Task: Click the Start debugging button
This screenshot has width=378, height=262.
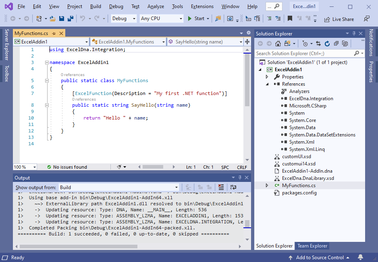Action: click(196, 19)
